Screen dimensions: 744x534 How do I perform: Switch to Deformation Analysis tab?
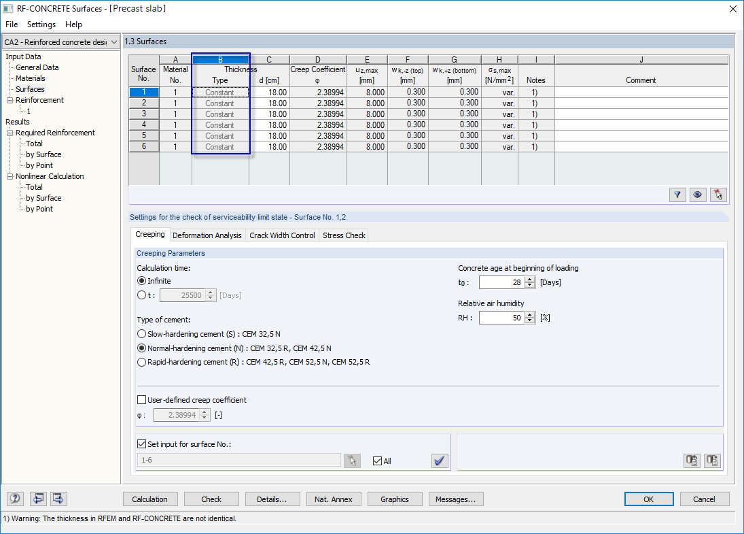click(x=207, y=235)
